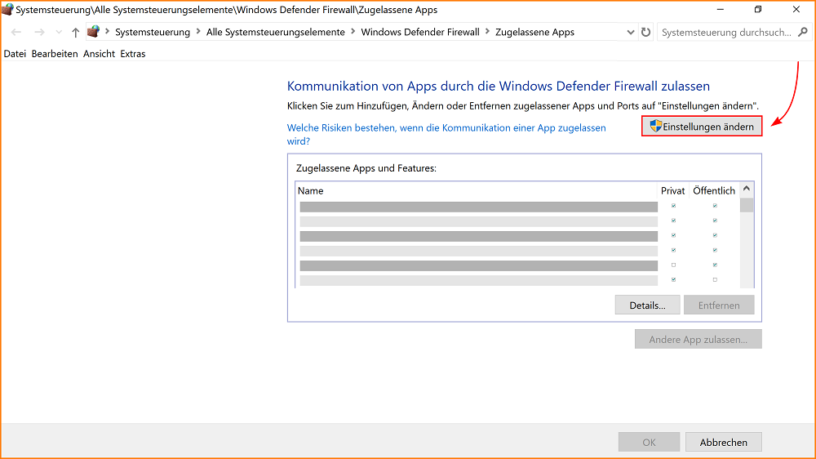Close the Zugelassene Apps window
Screen dimensions: 816x459
[796, 9]
